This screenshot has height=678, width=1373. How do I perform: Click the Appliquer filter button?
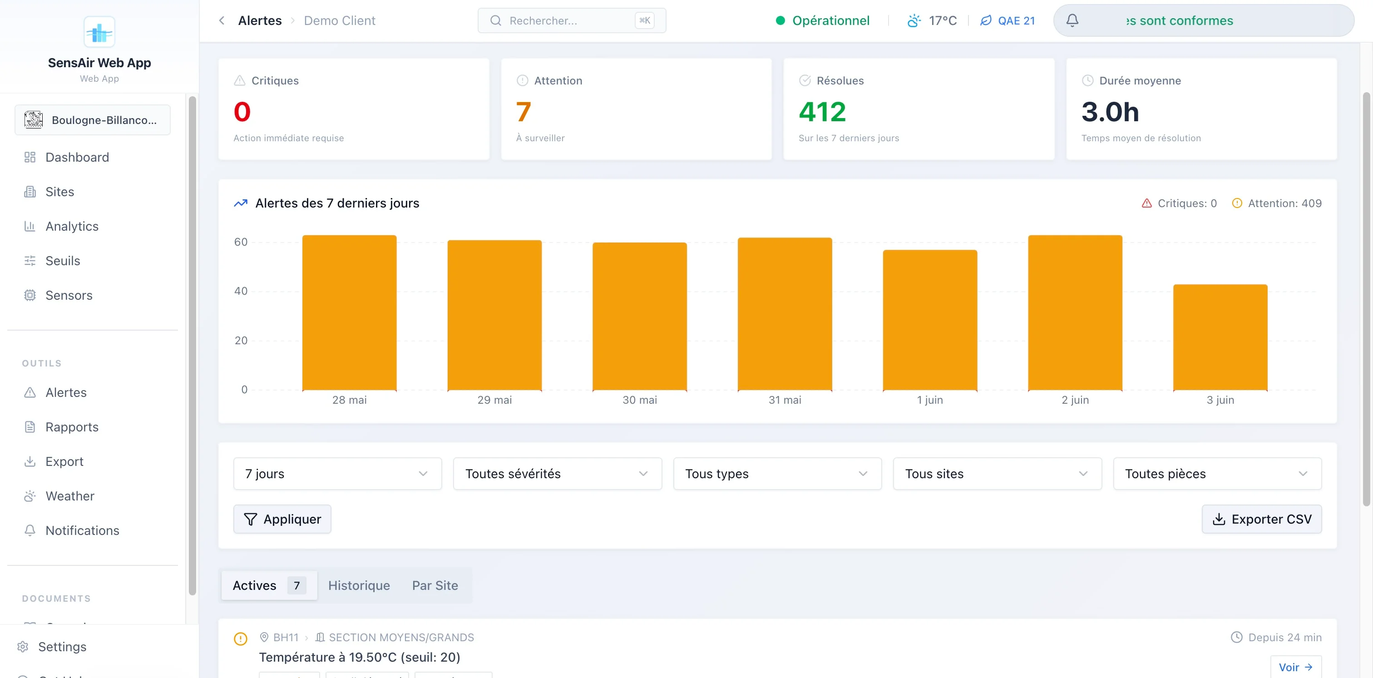tap(282, 519)
